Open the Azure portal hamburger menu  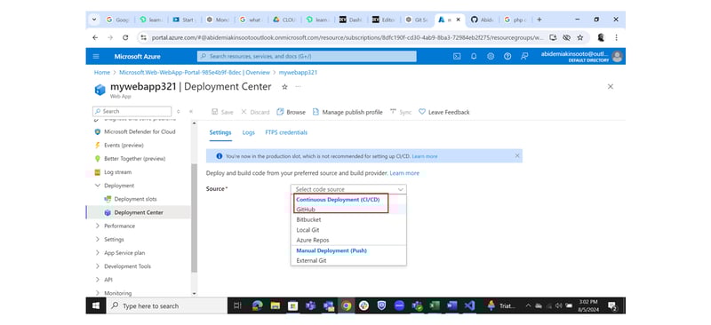pos(96,56)
